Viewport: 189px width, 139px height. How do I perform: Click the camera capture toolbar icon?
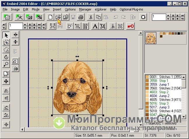pyautogui.click(x=29, y=17)
